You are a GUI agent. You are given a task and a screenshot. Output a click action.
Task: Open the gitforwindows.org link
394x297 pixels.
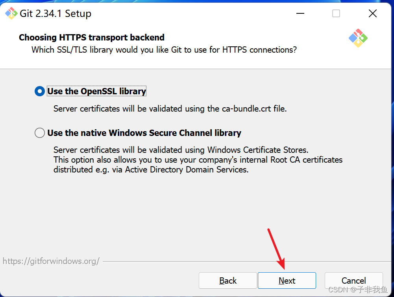point(51,261)
